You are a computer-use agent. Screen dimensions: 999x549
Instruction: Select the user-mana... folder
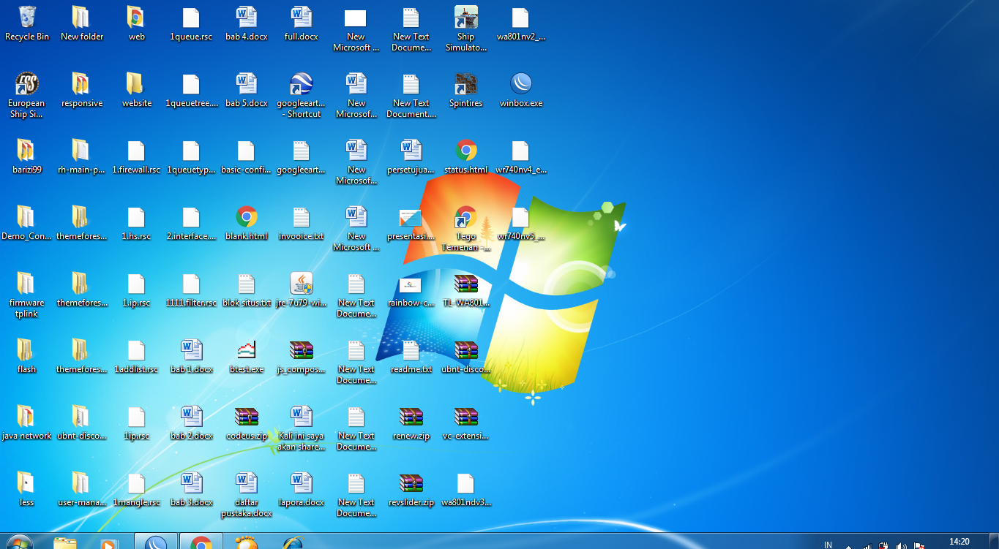click(x=81, y=483)
